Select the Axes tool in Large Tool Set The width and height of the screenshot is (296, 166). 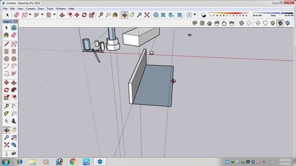pos(6,121)
